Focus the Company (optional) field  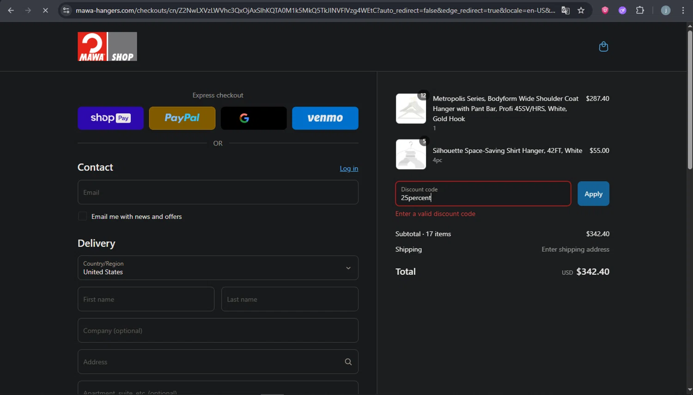tap(218, 330)
